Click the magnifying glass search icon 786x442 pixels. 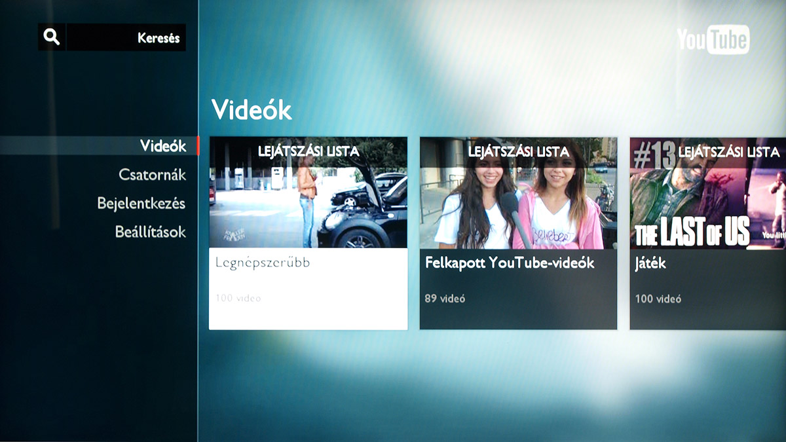52,37
